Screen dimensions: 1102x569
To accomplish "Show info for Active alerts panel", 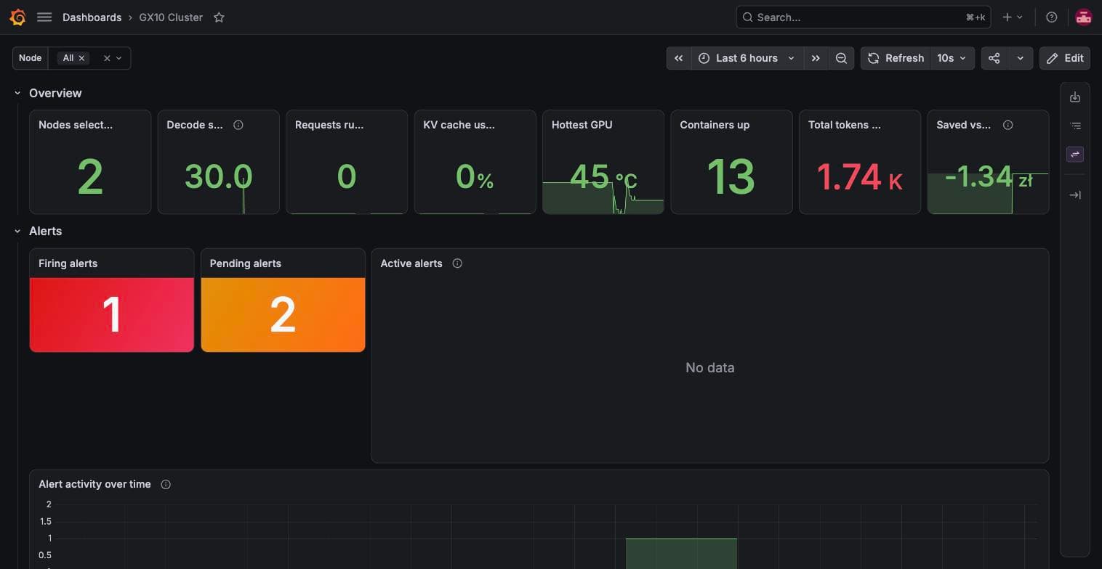I will (x=457, y=263).
